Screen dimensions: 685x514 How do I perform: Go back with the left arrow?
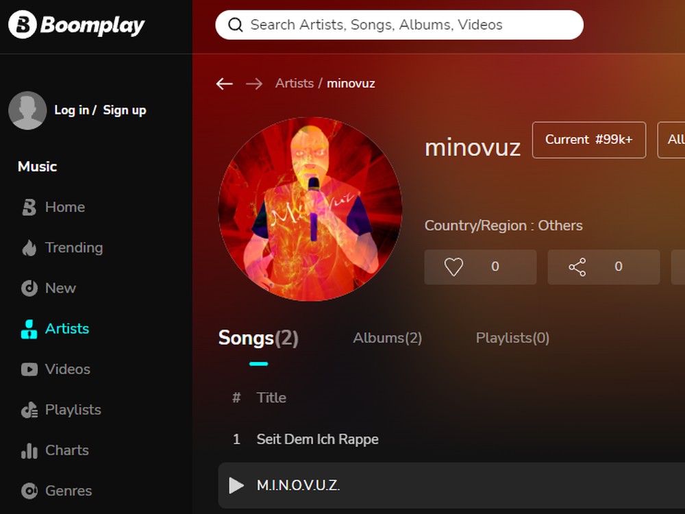pos(224,84)
